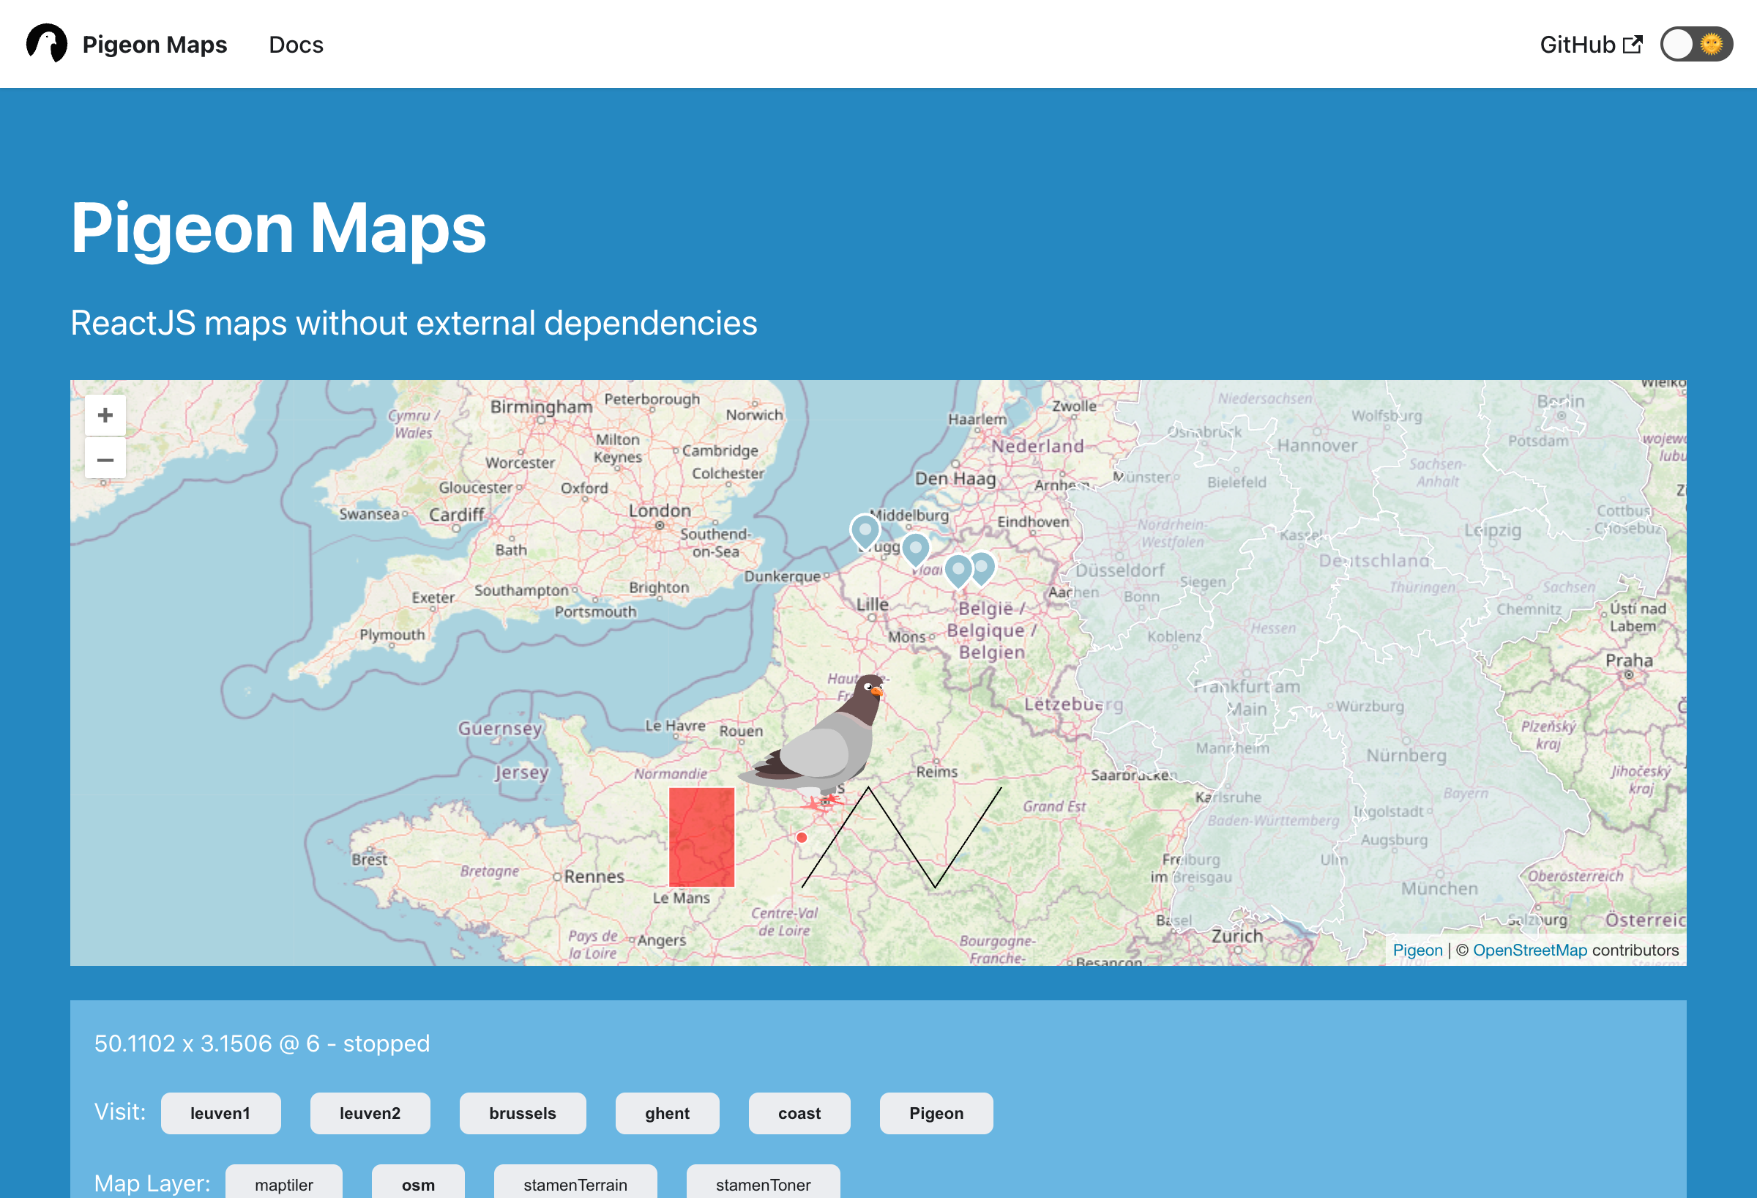Click the Reims label on map
The width and height of the screenshot is (1757, 1198).
click(x=937, y=771)
